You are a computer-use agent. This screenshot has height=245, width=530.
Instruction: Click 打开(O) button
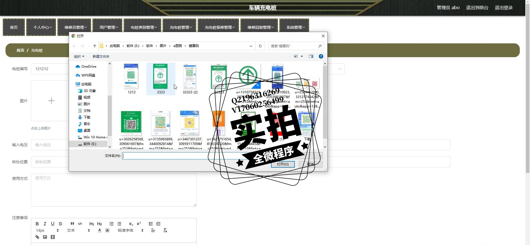[283, 164]
